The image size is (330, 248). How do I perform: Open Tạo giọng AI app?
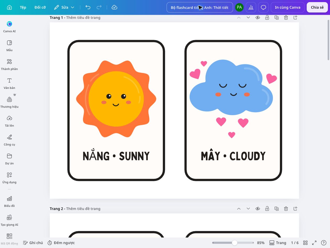click(x=9, y=220)
